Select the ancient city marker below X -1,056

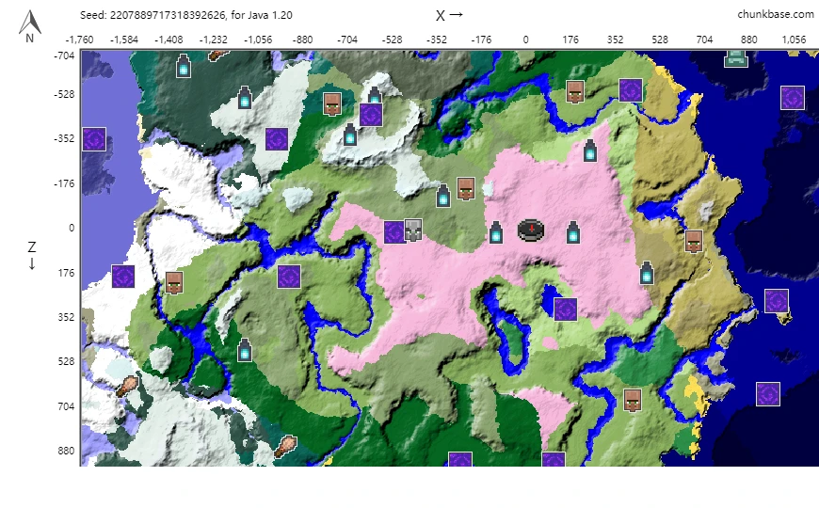(245, 98)
